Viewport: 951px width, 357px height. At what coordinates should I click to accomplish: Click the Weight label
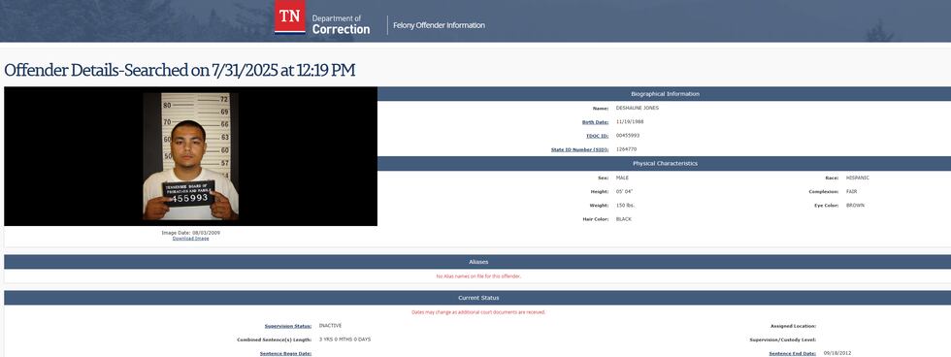click(600, 206)
